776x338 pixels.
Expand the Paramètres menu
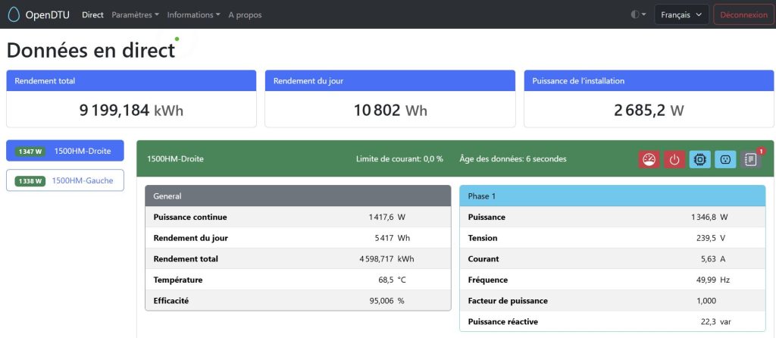(x=135, y=14)
